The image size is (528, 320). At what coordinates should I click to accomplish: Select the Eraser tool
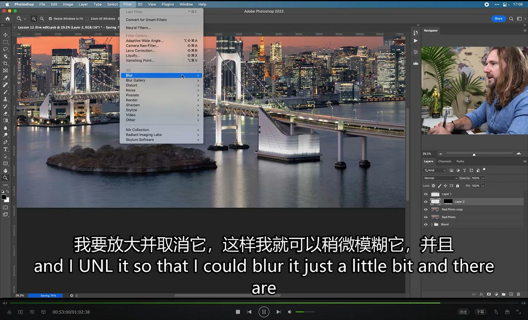(5, 114)
